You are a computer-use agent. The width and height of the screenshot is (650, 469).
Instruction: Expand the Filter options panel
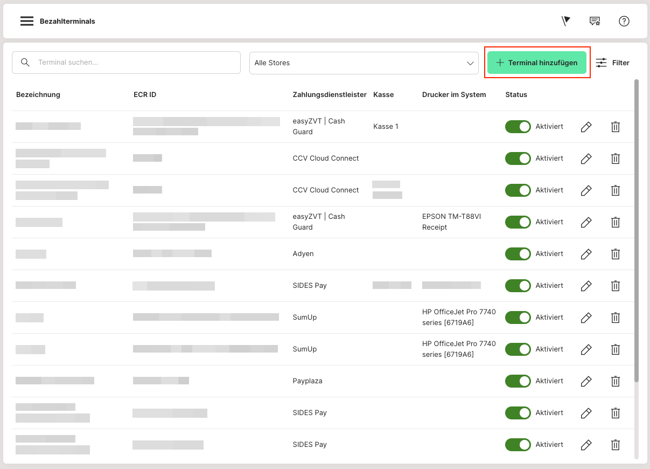point(613,63)
